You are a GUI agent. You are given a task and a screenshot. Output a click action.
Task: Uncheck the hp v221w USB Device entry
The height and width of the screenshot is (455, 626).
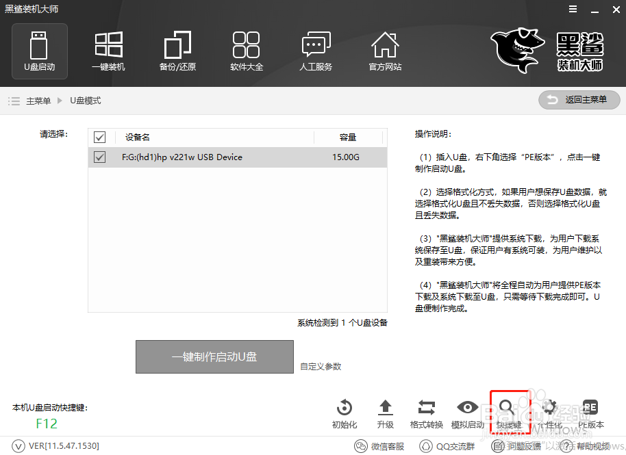click(x=99, y=157)
